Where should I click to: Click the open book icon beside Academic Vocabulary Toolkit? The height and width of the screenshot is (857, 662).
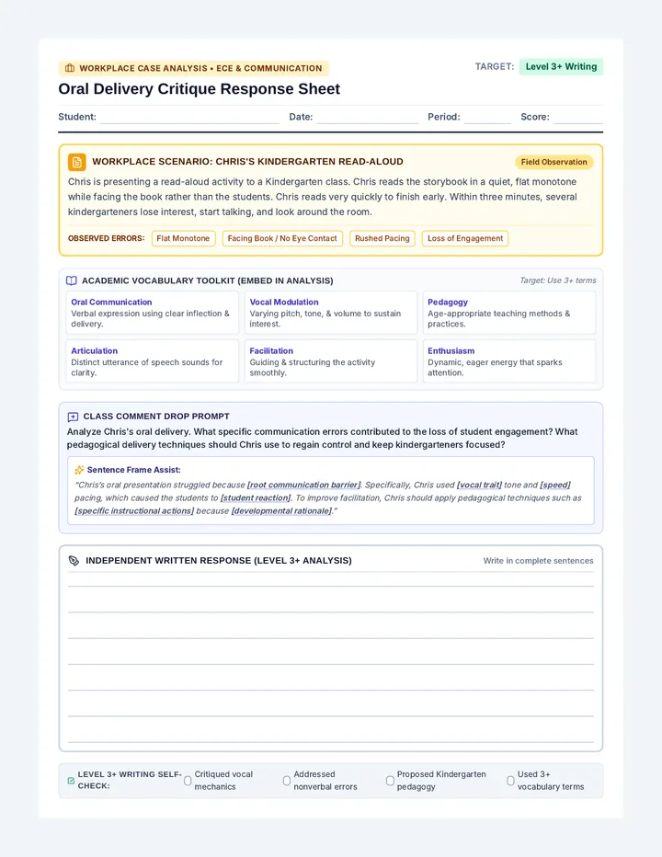tap(72, 281)
